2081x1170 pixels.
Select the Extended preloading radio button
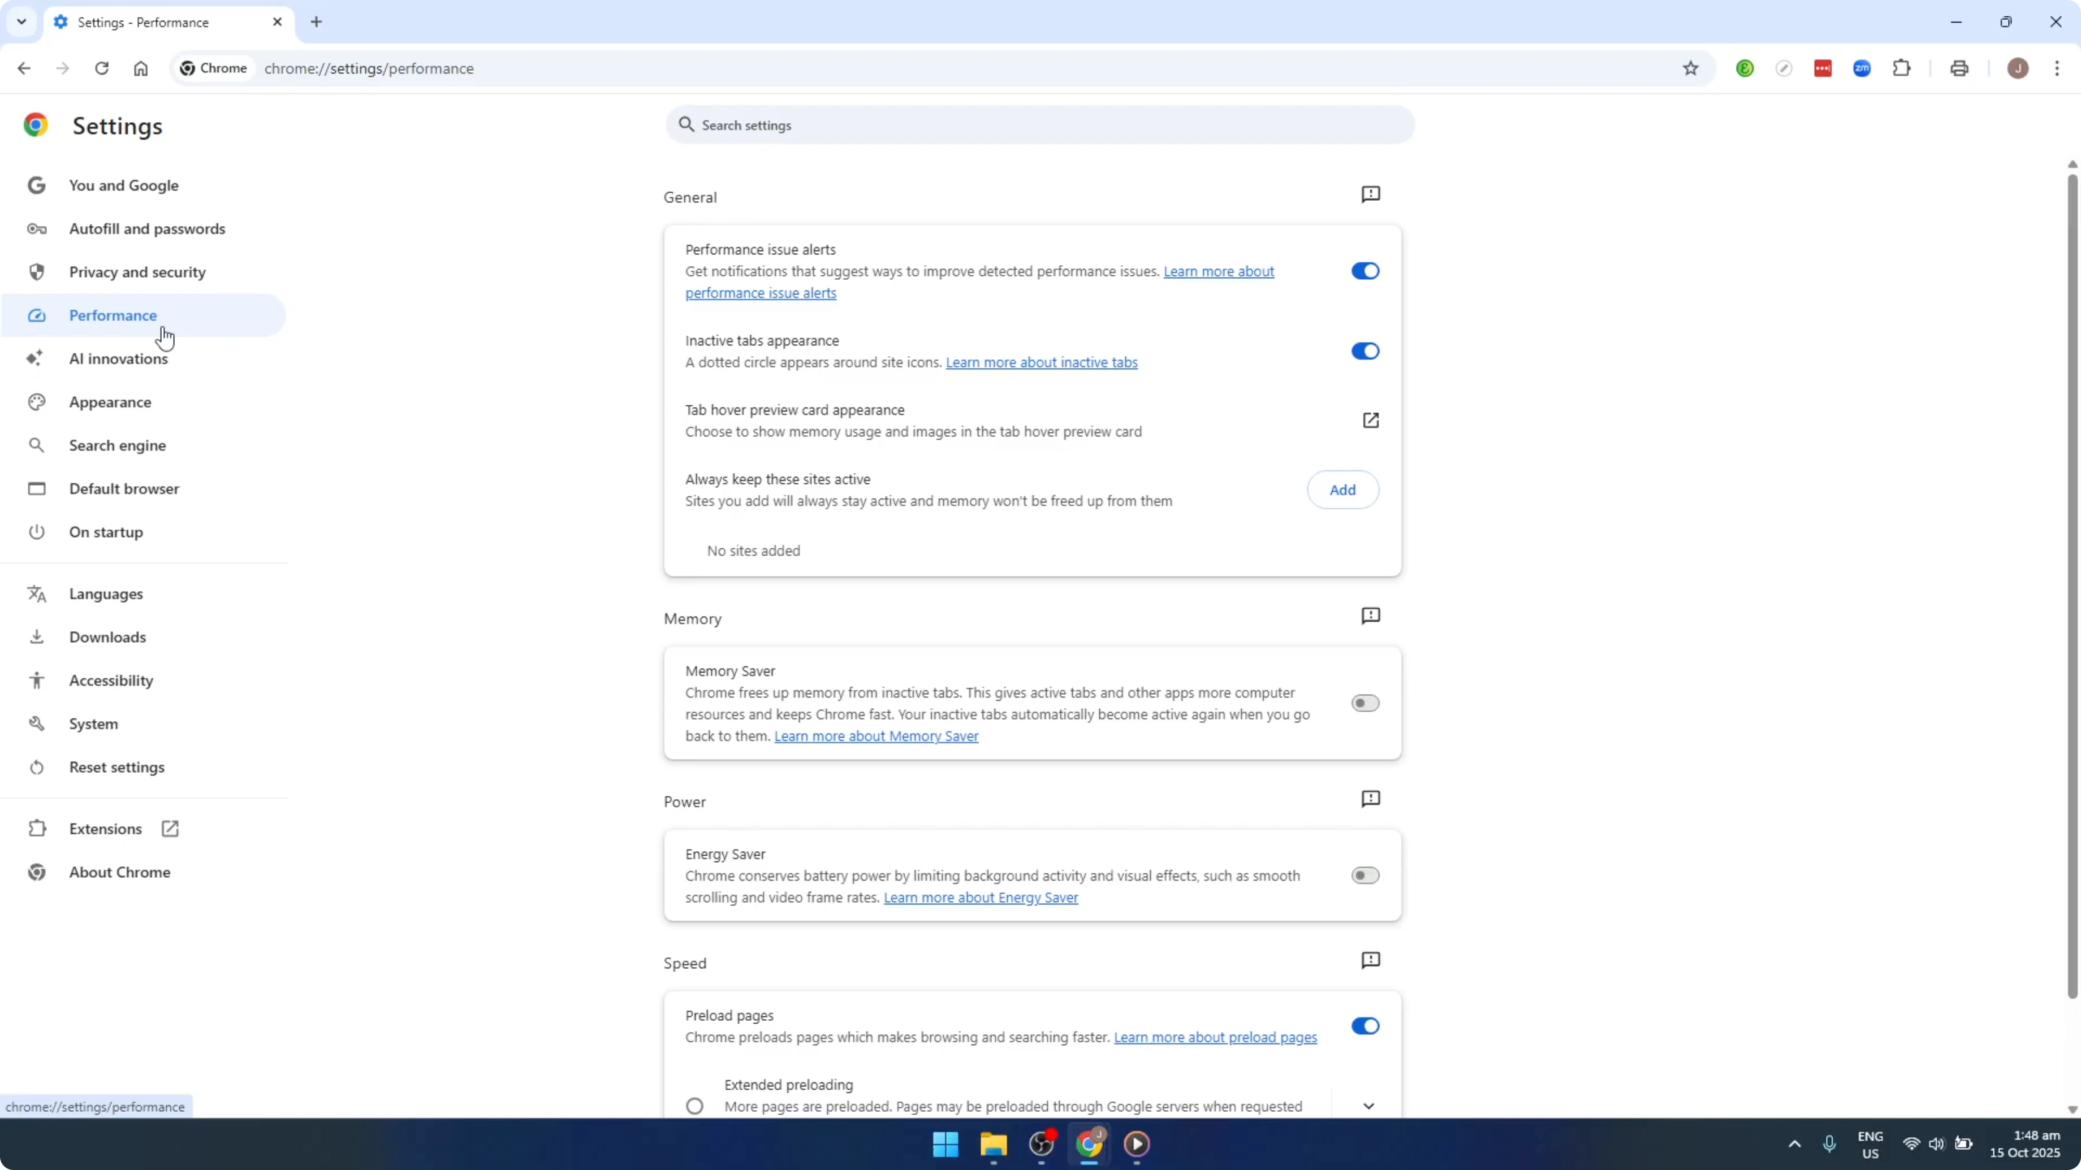point(695,1106)
